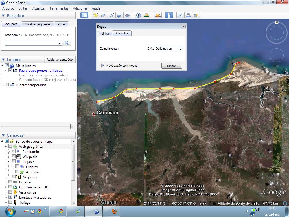Select the Add Polygon tool
Screen dimensions: 289x217
104,15
